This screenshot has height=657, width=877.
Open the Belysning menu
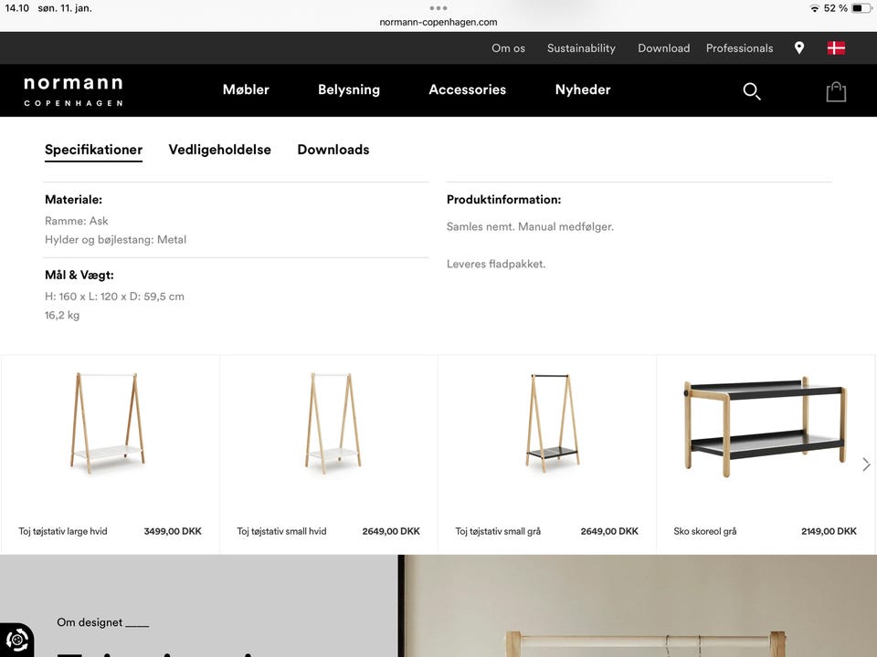point(348,89)
